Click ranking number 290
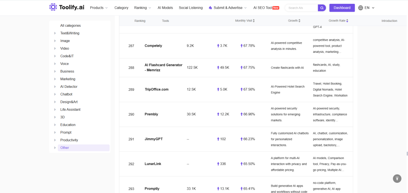Image resolution: width=408 pixels, height=193 pixels. (131, 114)
